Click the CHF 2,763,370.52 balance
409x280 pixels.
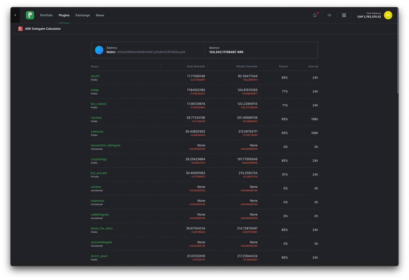pos(369,17)
